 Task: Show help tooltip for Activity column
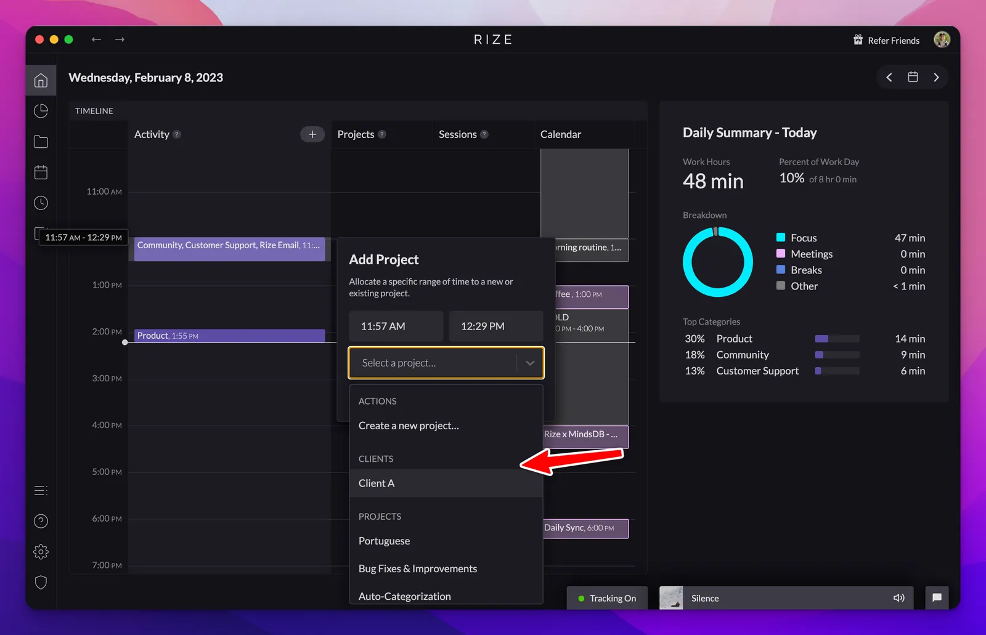tap(177, 134)
